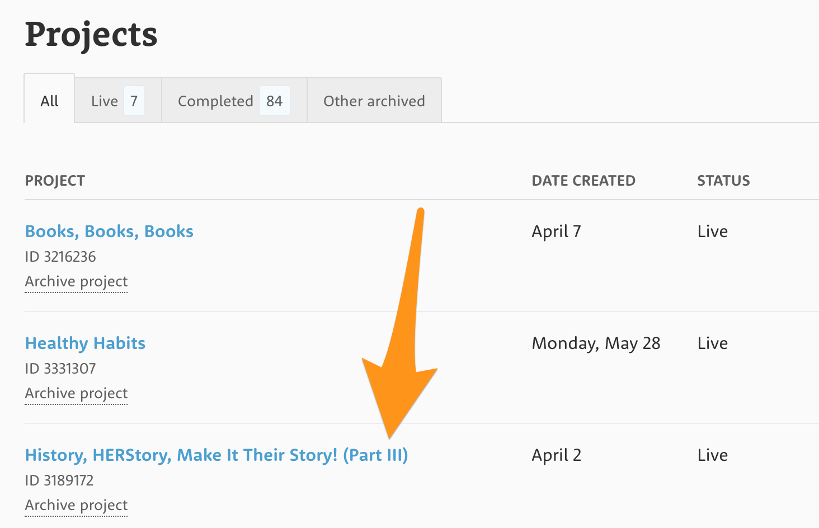Open History, HERStory, Make It Their Story project
The image size is (819, 528).
[x=216, y=455]
